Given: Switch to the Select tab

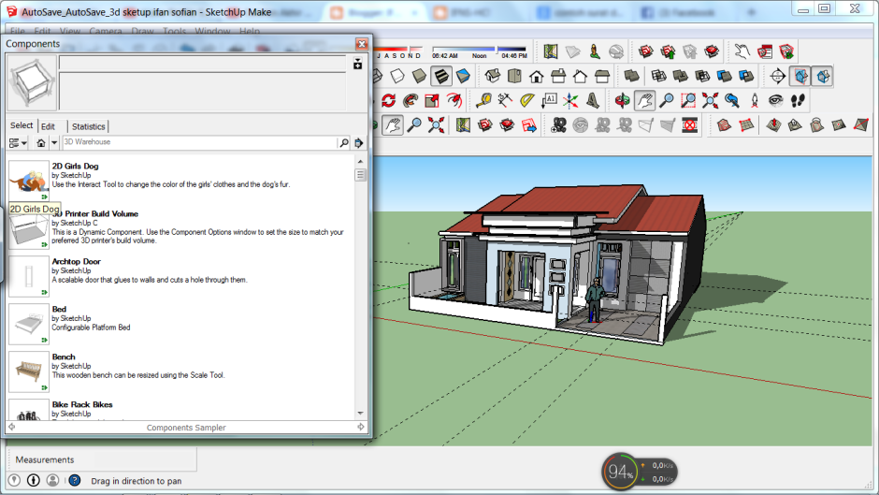Looking at the screenshot, I should (x=22, y=125).
